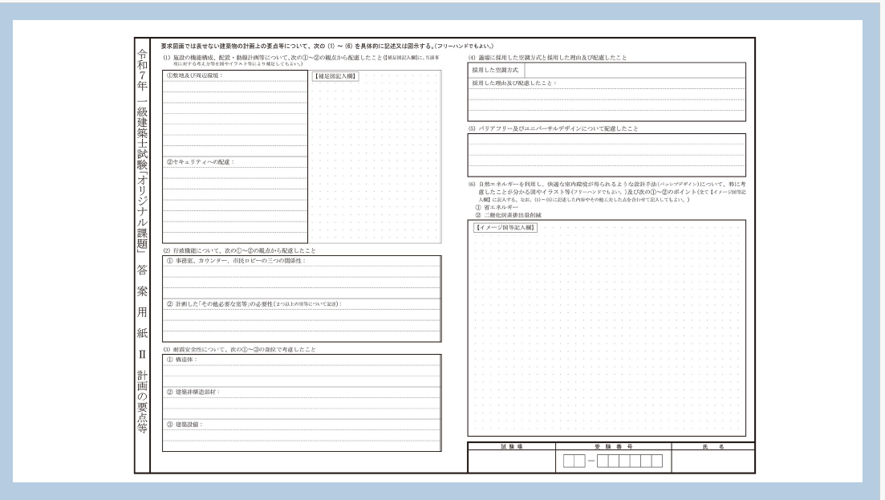The image size is (885, 500).
Task: Click the 試験場 column header
Action: coord(512,446)
